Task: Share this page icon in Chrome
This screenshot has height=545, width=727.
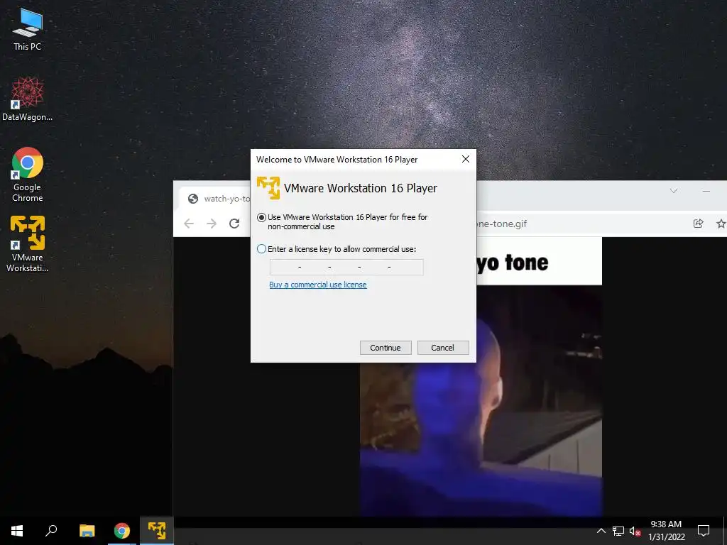Action: [699, 224]
